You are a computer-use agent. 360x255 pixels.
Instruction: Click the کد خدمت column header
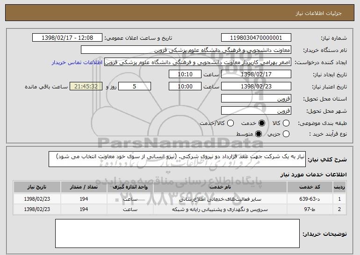click(x=310, y=187)
